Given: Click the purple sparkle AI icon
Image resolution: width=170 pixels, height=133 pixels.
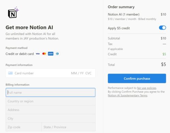Looking at the screenshot, I should tap(17, 9).
